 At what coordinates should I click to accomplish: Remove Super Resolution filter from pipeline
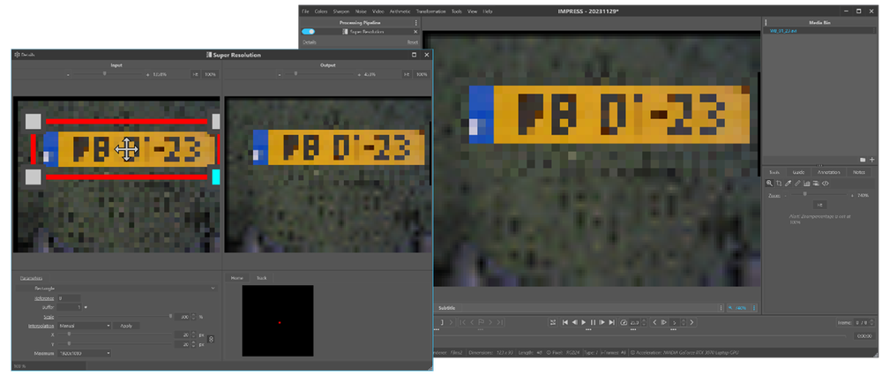point(415,32)
